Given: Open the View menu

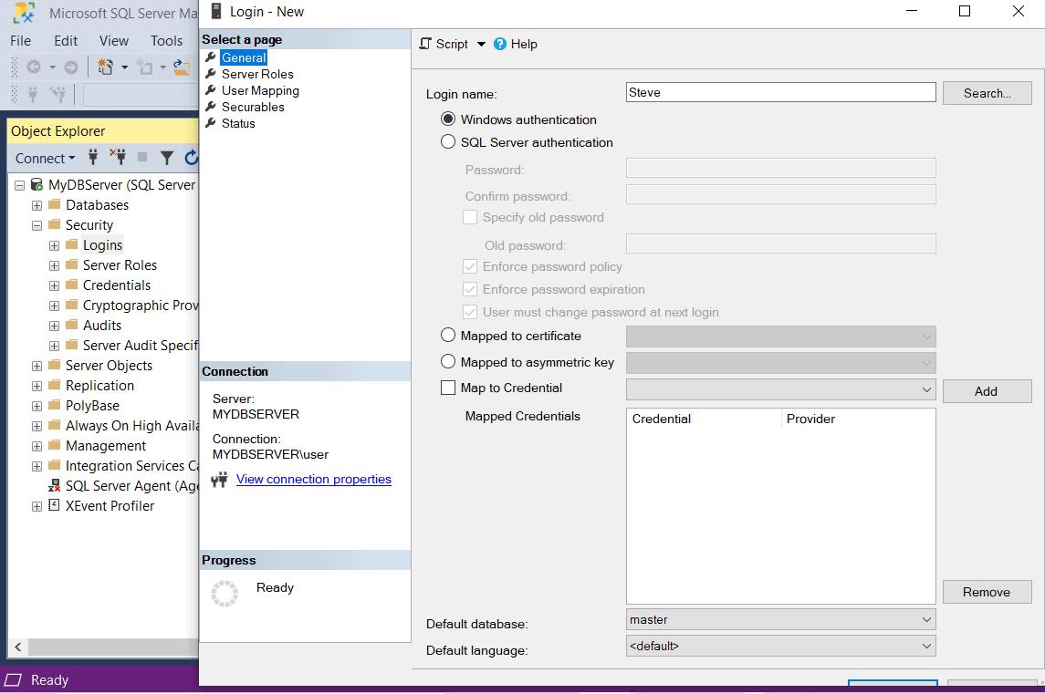Looking at the screenshot, I should [x=113, y=40].
